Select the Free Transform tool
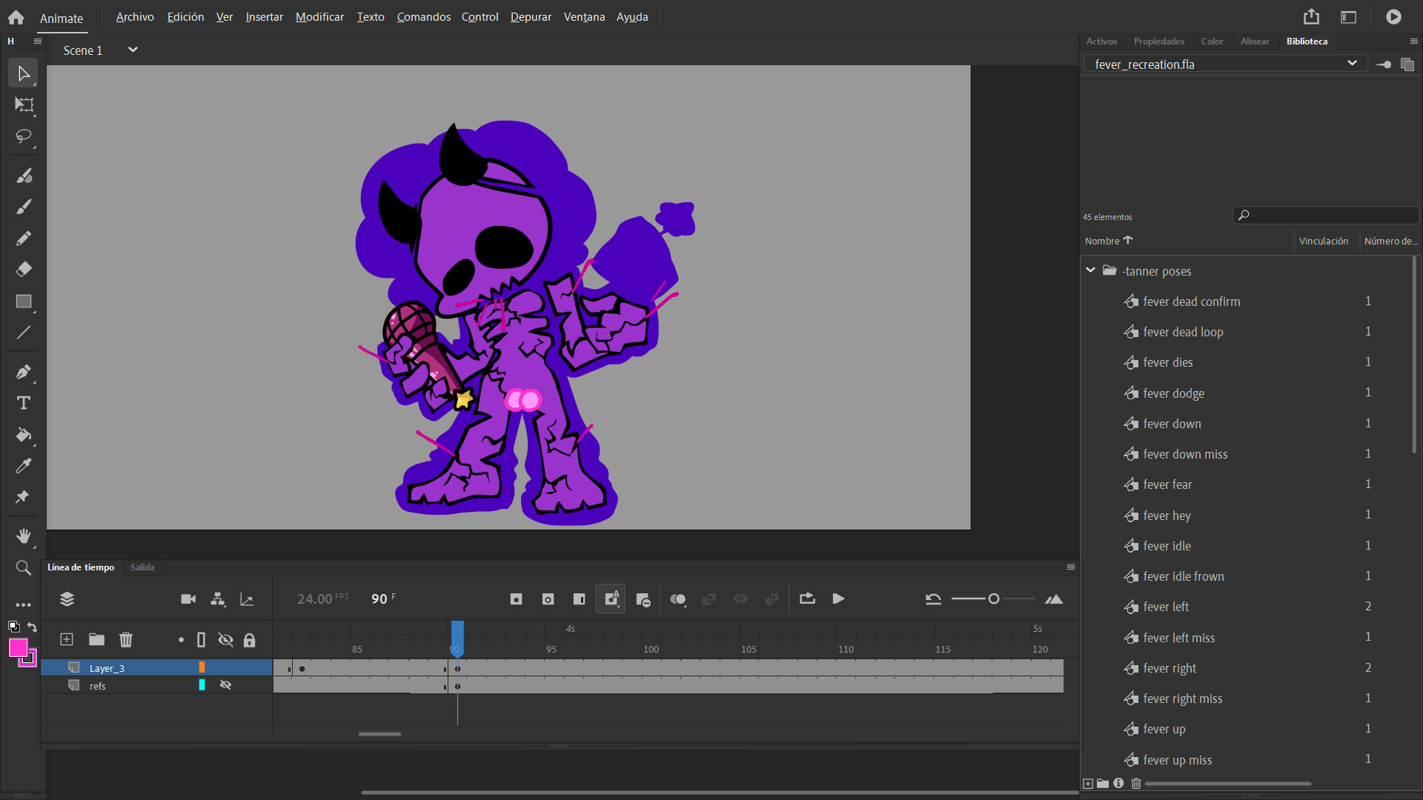The image size is (1423, 800). tap(24, 105)
